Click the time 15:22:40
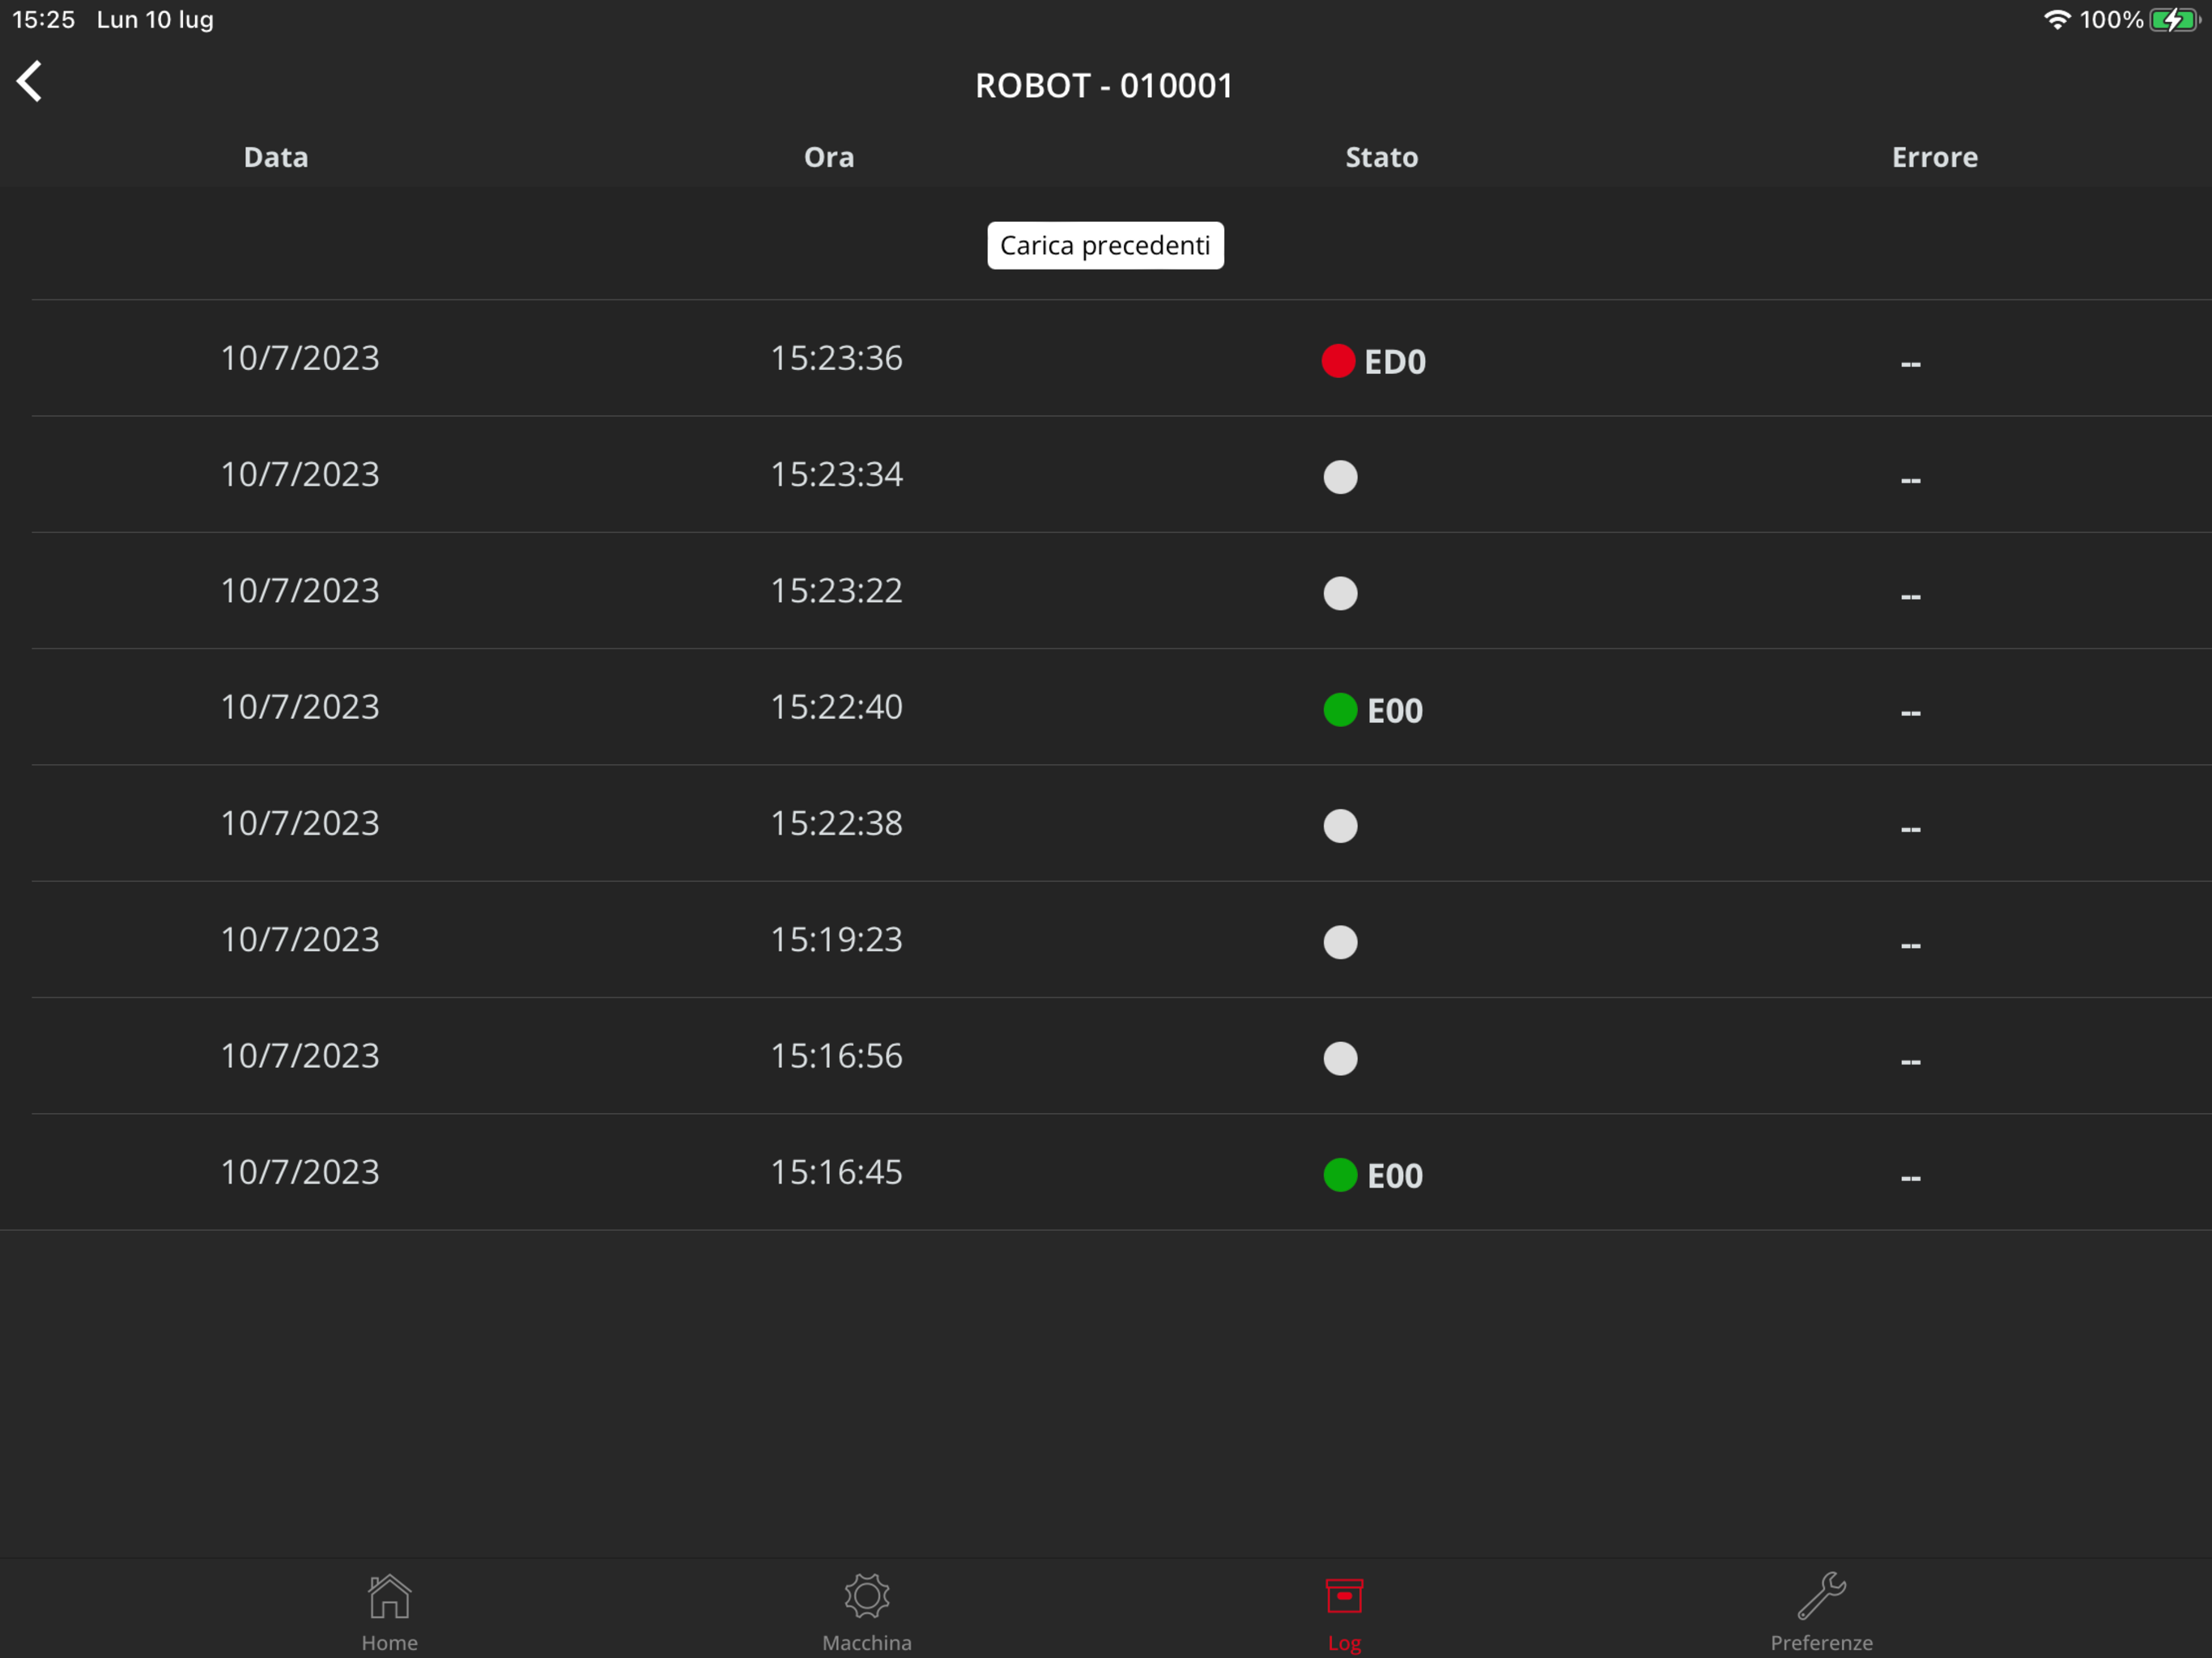The height and width of the screenshot is (1658, 2212). tap(836, 707)
